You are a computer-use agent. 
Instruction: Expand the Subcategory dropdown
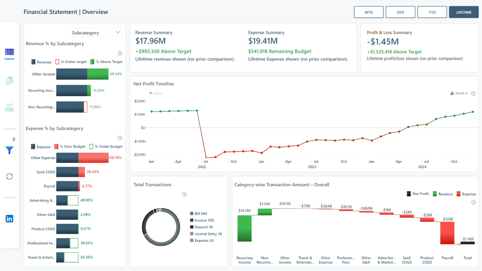click(96, 32)
